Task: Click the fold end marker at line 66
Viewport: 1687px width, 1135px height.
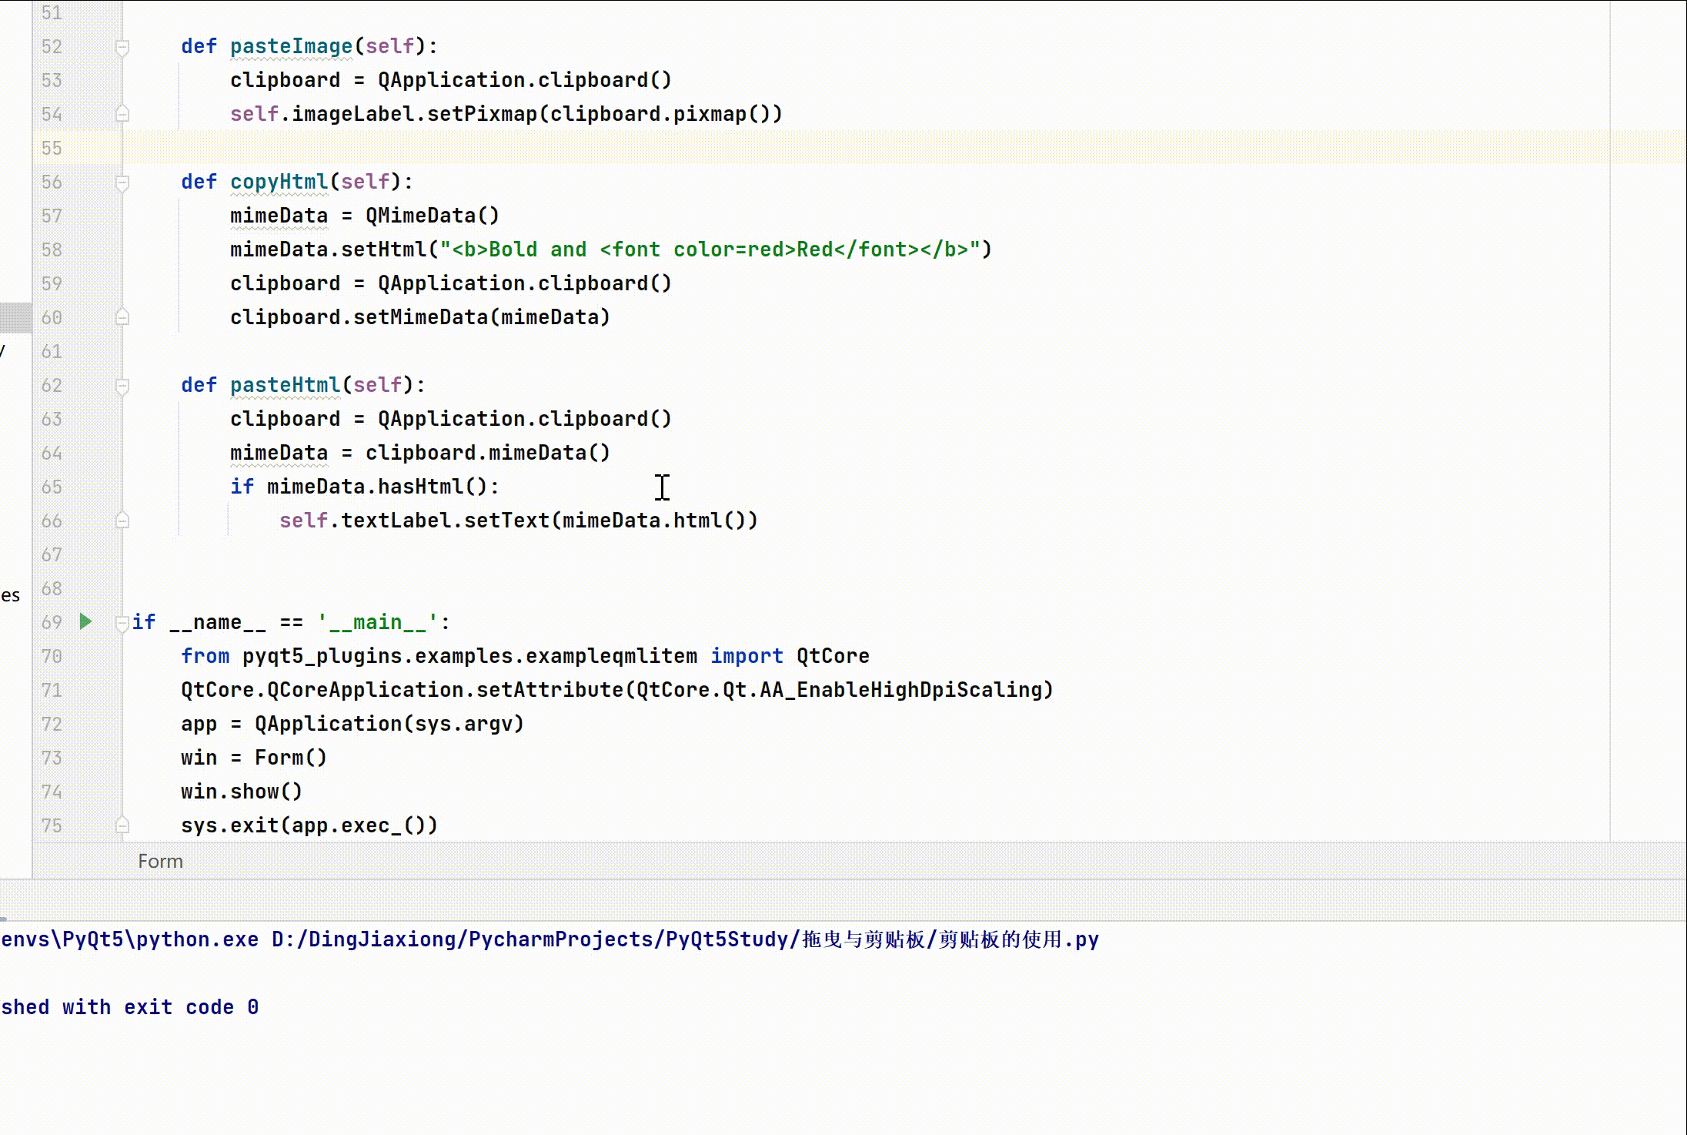Action: point(122,521)
